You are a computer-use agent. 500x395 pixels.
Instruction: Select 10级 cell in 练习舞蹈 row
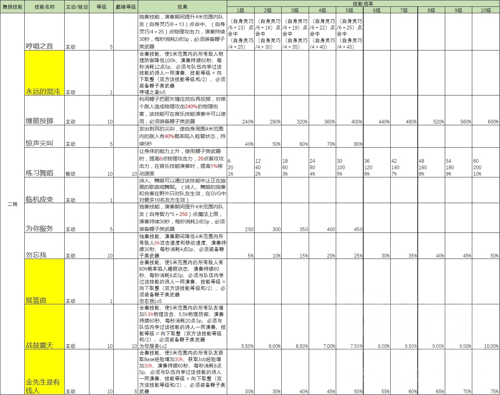pyautogui.click(x=486, y=162)
